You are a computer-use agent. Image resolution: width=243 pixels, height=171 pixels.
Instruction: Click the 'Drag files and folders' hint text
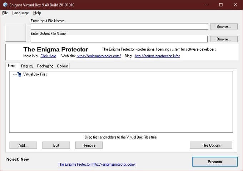[x=121, y=137]
